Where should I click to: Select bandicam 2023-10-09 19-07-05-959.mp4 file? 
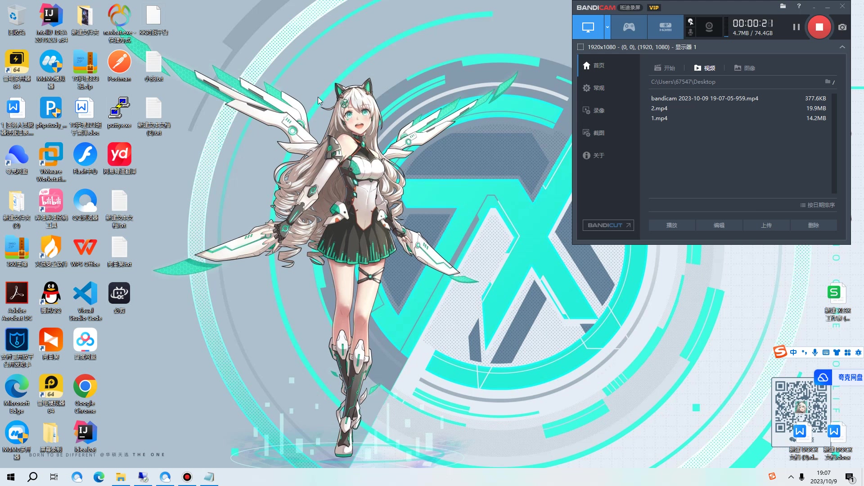[x=738, y=98]
